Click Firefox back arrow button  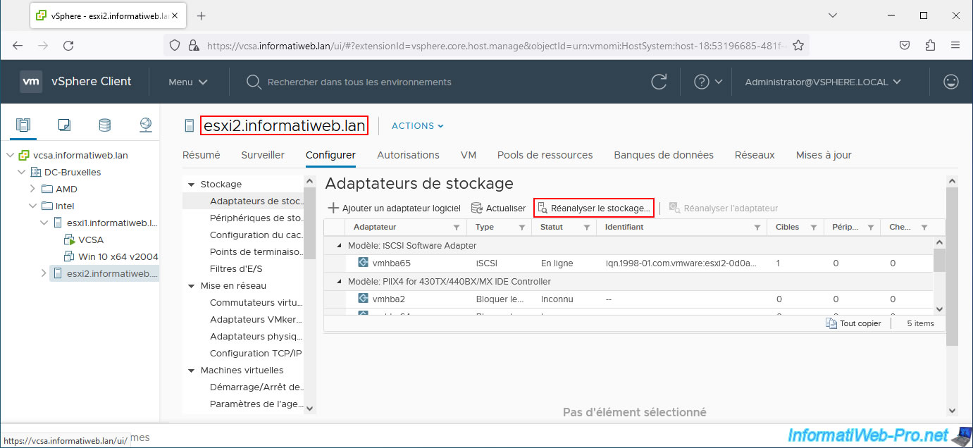click(x=18, y=45)
